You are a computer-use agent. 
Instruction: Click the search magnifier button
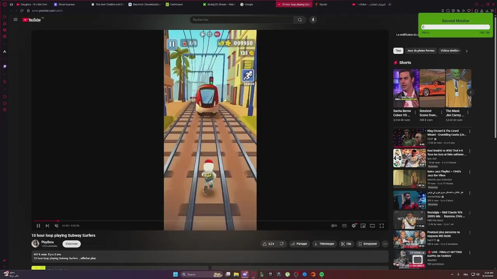click(x=300, y=20)
